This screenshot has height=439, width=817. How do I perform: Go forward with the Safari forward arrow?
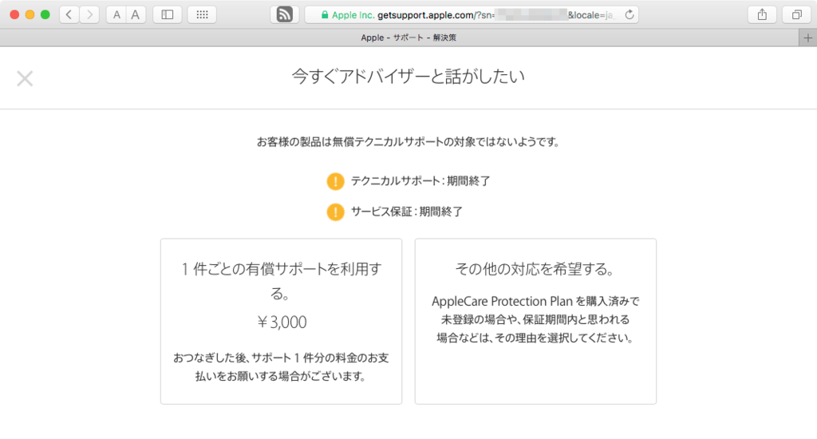click(89, 14)
